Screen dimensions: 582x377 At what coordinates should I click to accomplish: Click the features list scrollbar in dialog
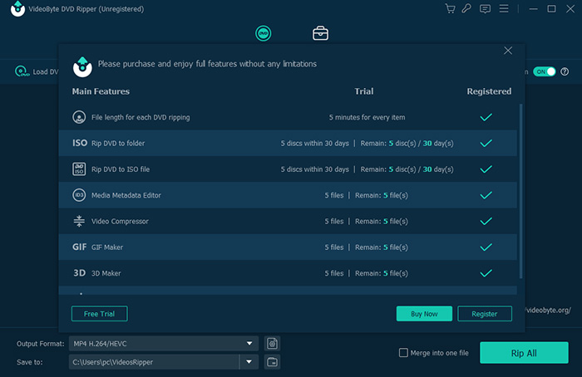pyautogui.click(x=520, y=191)
